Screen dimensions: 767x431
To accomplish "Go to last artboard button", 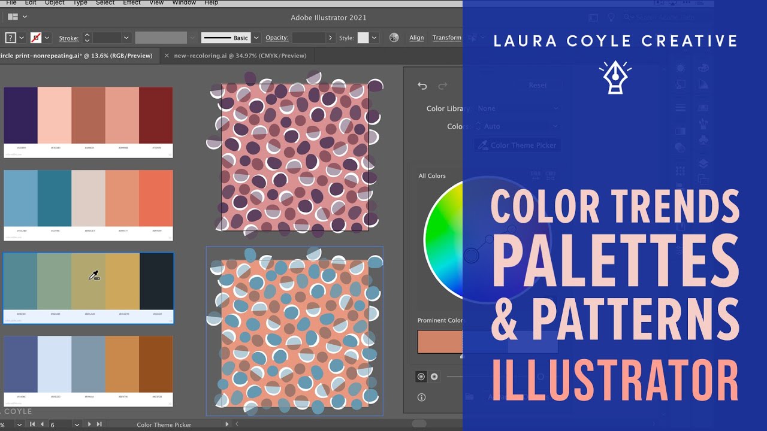I will 99,424.
